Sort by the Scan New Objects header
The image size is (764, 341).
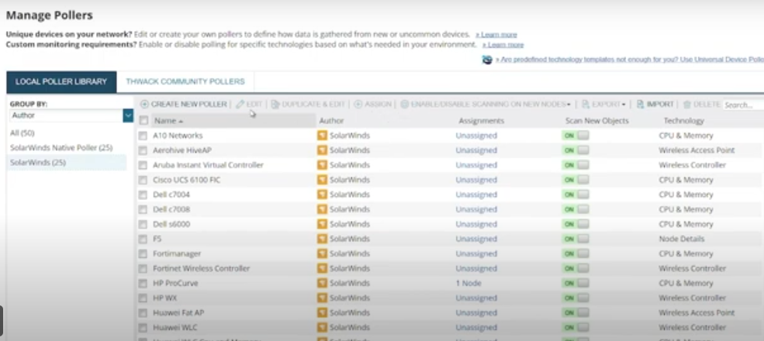[597, 121]
